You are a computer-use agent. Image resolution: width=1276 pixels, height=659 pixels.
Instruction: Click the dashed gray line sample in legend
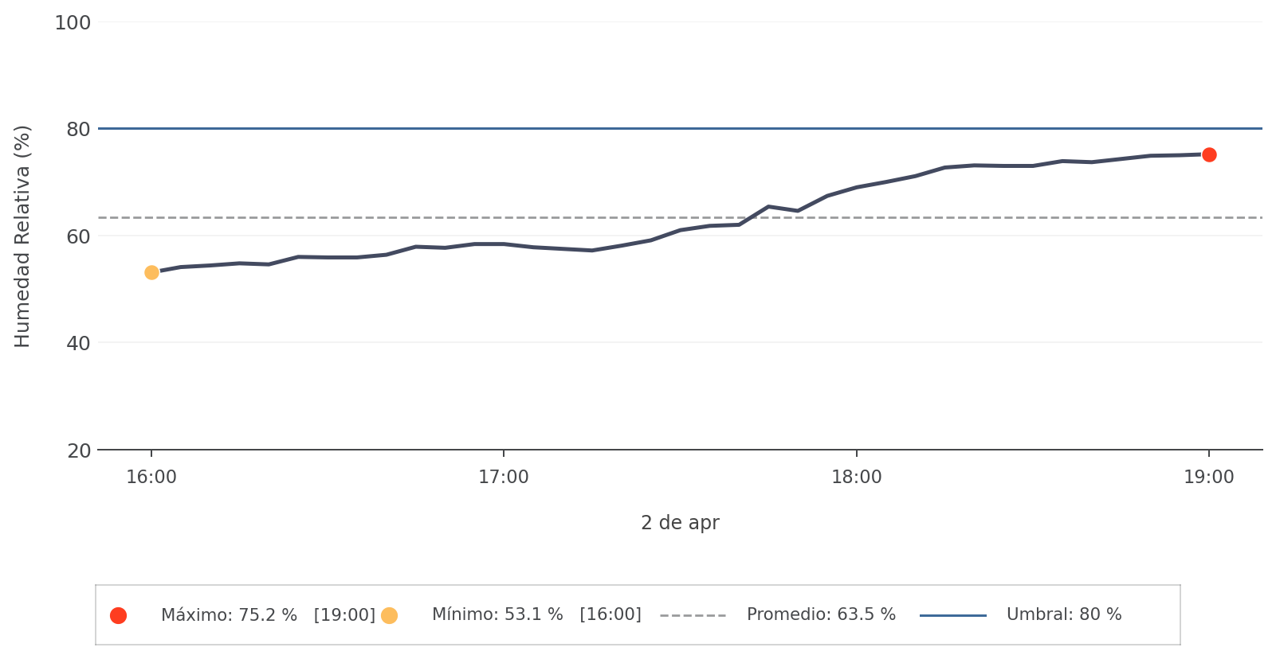(x=693, y=615)
